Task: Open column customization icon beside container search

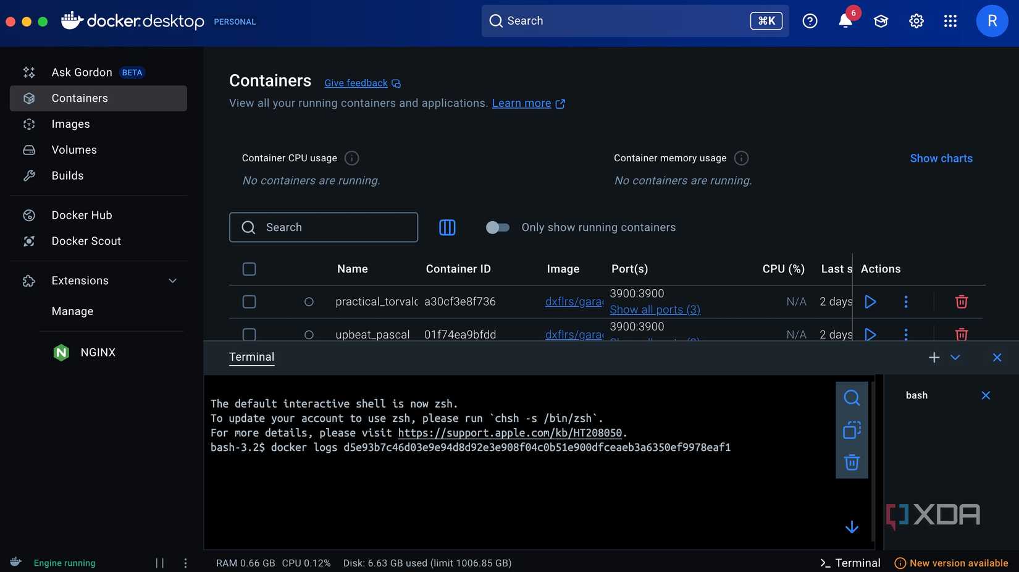Action: 447,227
